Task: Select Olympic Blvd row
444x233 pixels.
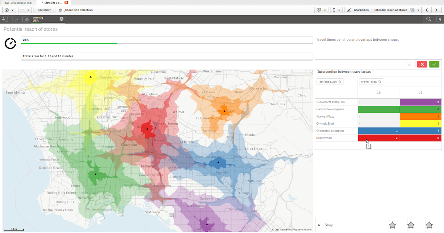Action: pyautogui.click(x=336, y=124)
